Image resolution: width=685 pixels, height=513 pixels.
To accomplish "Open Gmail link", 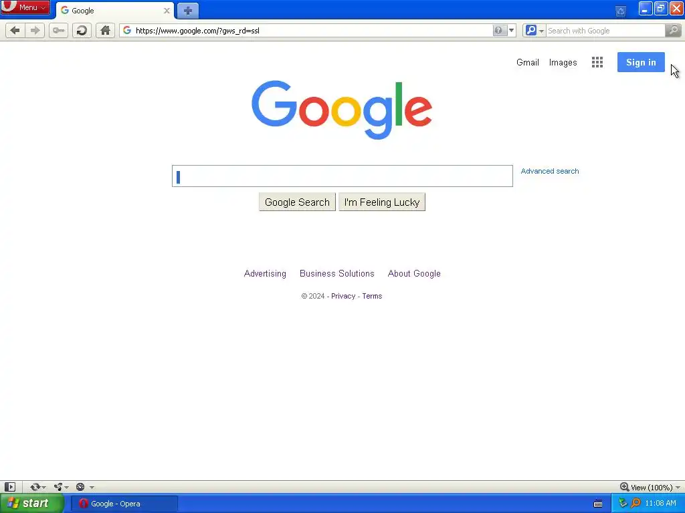I will click(527, 62).
